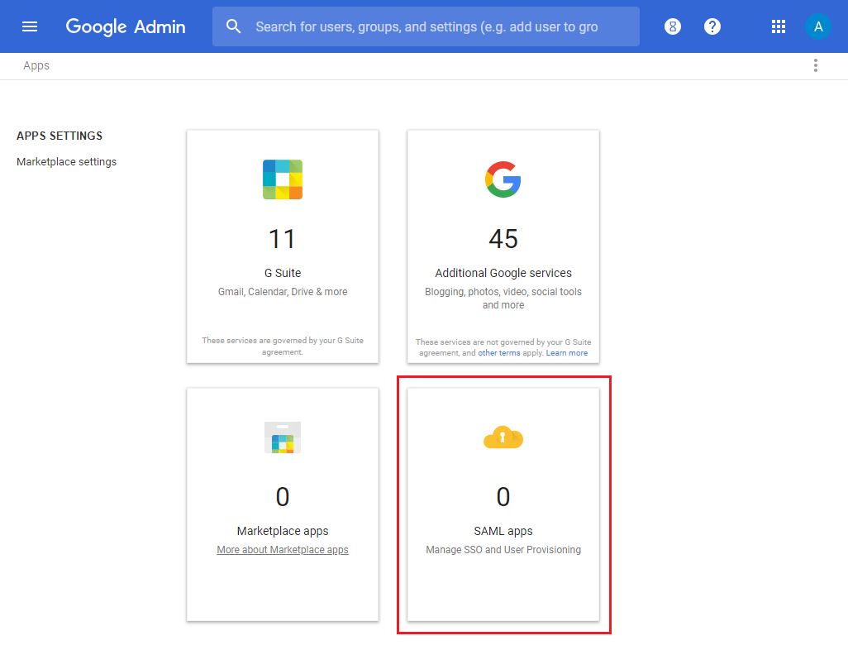Image resolution: width=848 pixels, height=650 pixels.
Task: Click the Apps breadcrumb
Action: pyautogui.click(x=36, y=66)
